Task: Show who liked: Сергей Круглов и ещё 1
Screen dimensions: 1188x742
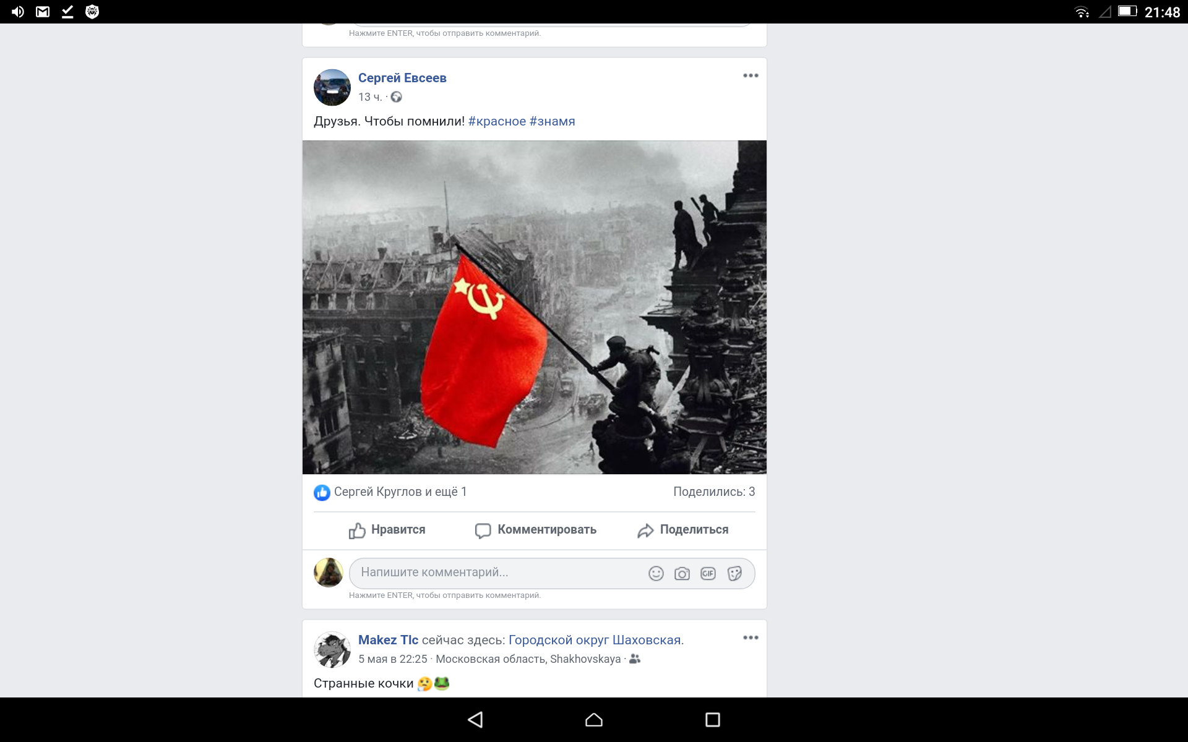Action: [x=400, y=492]
